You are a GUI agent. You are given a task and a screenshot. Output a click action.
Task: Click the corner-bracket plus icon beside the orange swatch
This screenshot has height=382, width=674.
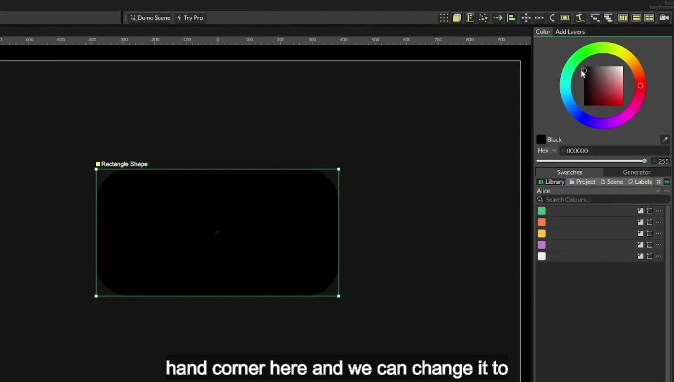coord(649,222)
